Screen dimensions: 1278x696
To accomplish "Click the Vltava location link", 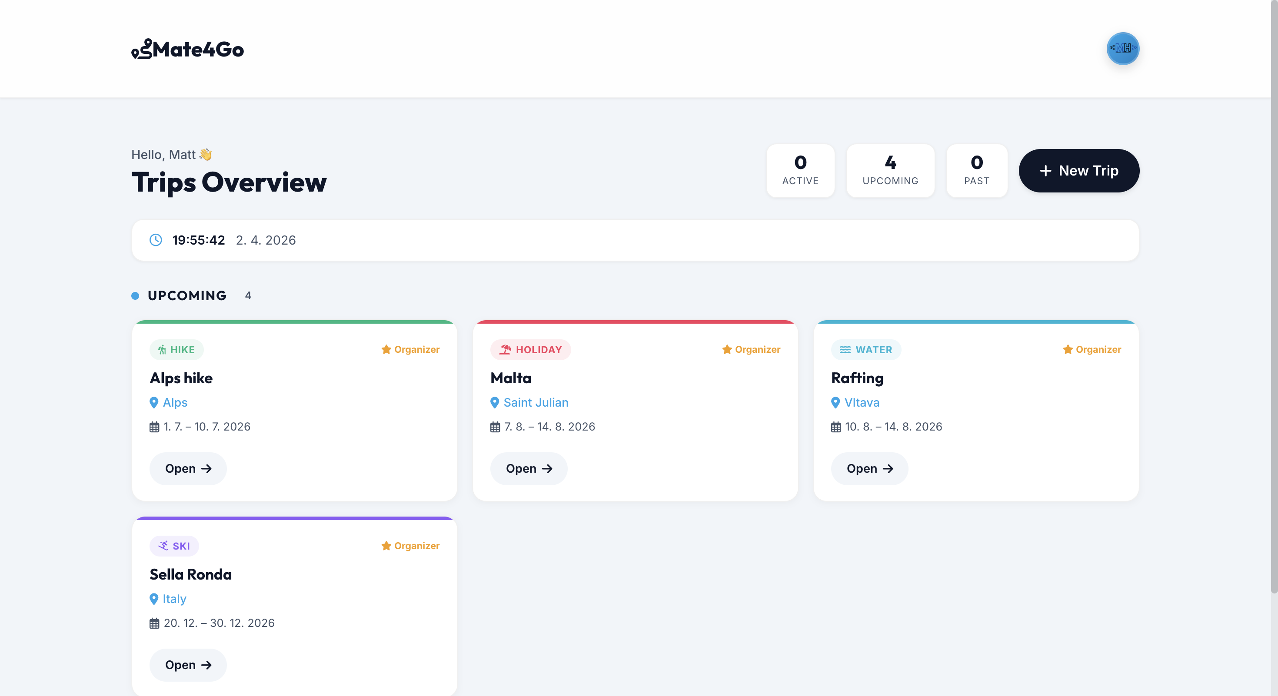I will click(x=862, y=403).
